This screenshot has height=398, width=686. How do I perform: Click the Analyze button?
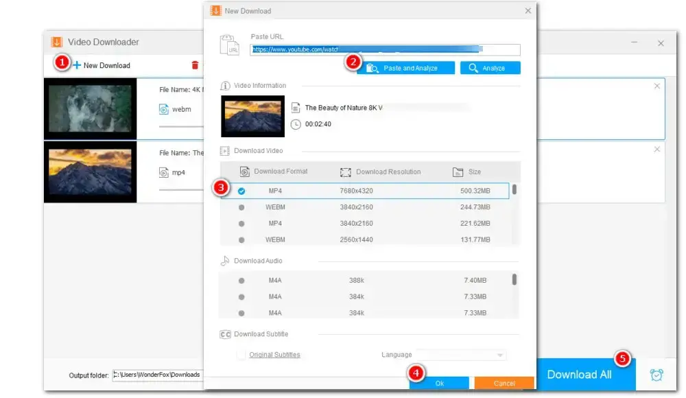point(490,68)
